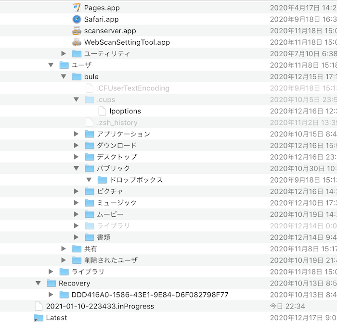Screen dimensions: 337x322
Task: Click the 今日 22:34 modification date
Action: pyautogui.click(x=287, y=306)
